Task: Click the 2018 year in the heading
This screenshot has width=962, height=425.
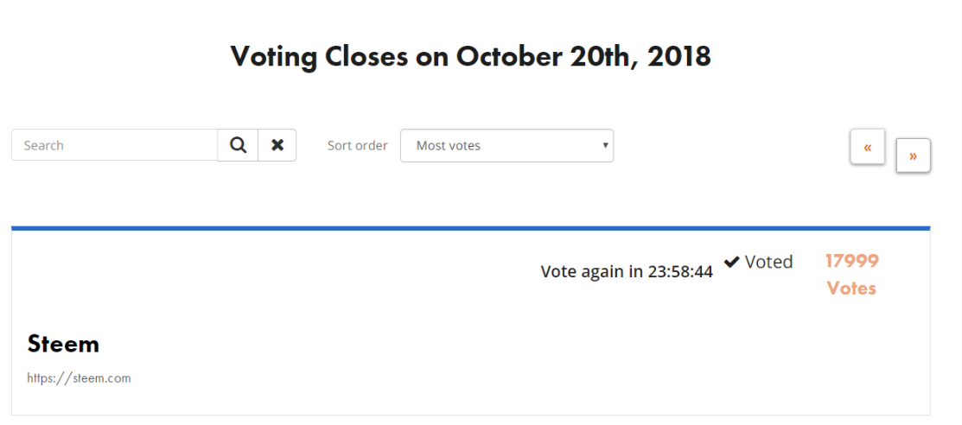Action: [679, 56]
